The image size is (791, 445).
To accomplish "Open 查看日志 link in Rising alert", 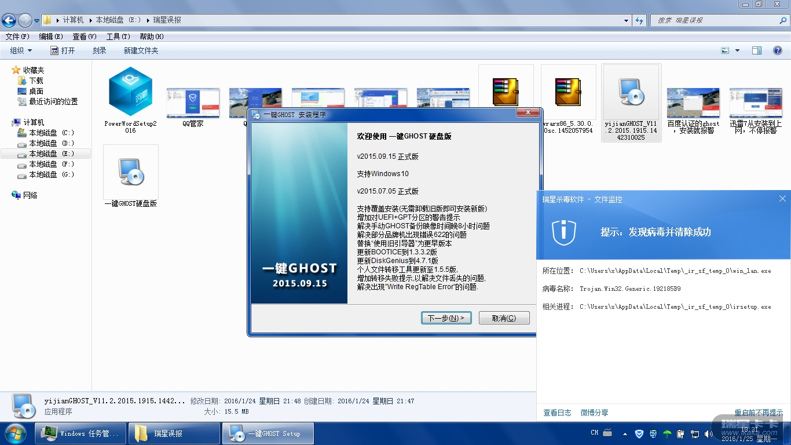I will 557,413.
